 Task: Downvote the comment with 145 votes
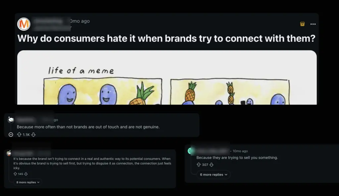point(26,174)
